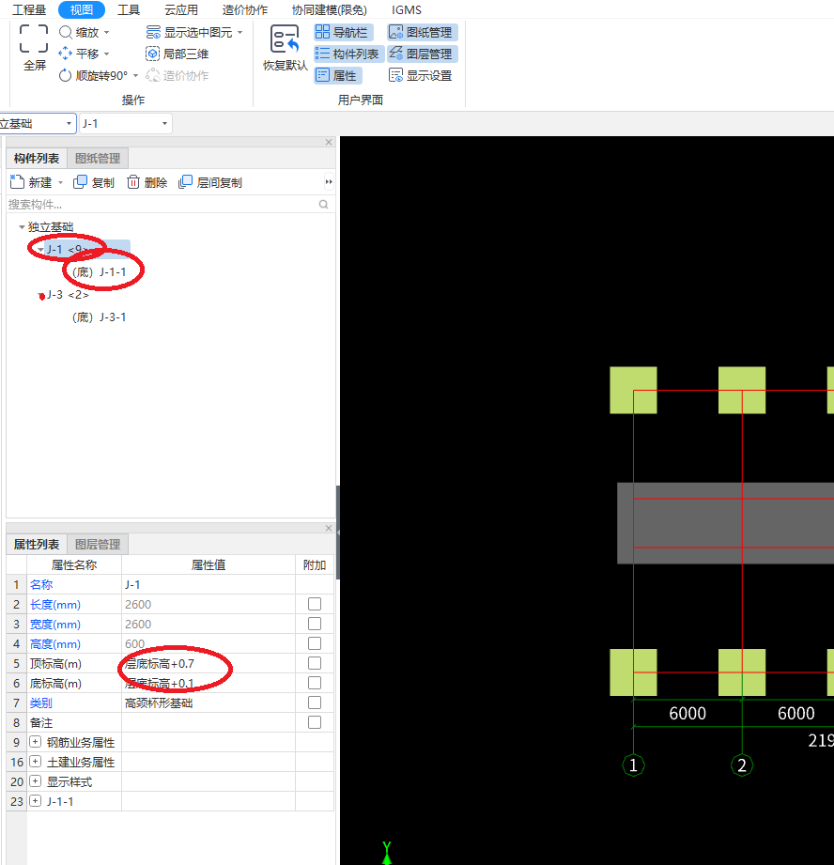Image resolution: width=834 pixels, height=865 pixels.
Task: Check 附加 box for 顶标高(m)
Action: coord(315,663)
